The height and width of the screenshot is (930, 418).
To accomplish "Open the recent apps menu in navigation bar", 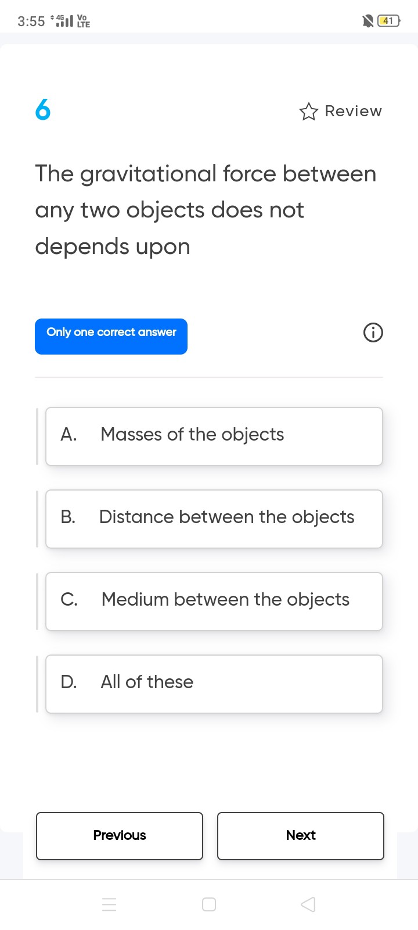I will pyautogui.click(x=109, y=904).
